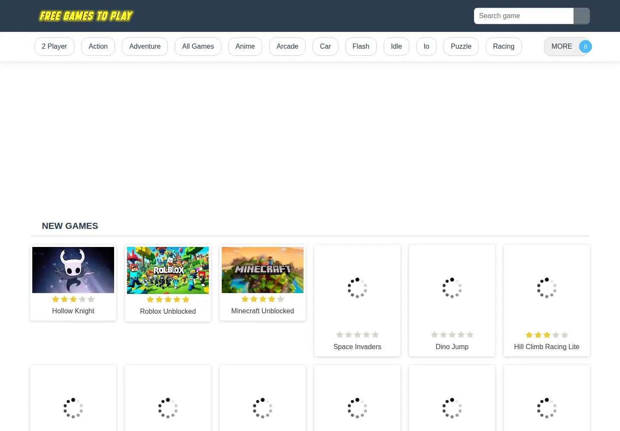Open the Minecraft Unblocked thumbnail image
Screen dimensions: 620x431
click(x=263, y=270)
